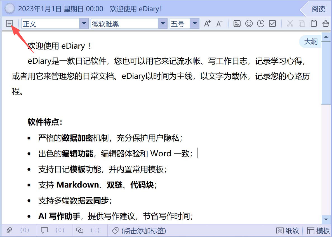Expand the 正文 paragraph style dropdown arrow
This screenshot has height=237, width=332.
click(84, 23)
